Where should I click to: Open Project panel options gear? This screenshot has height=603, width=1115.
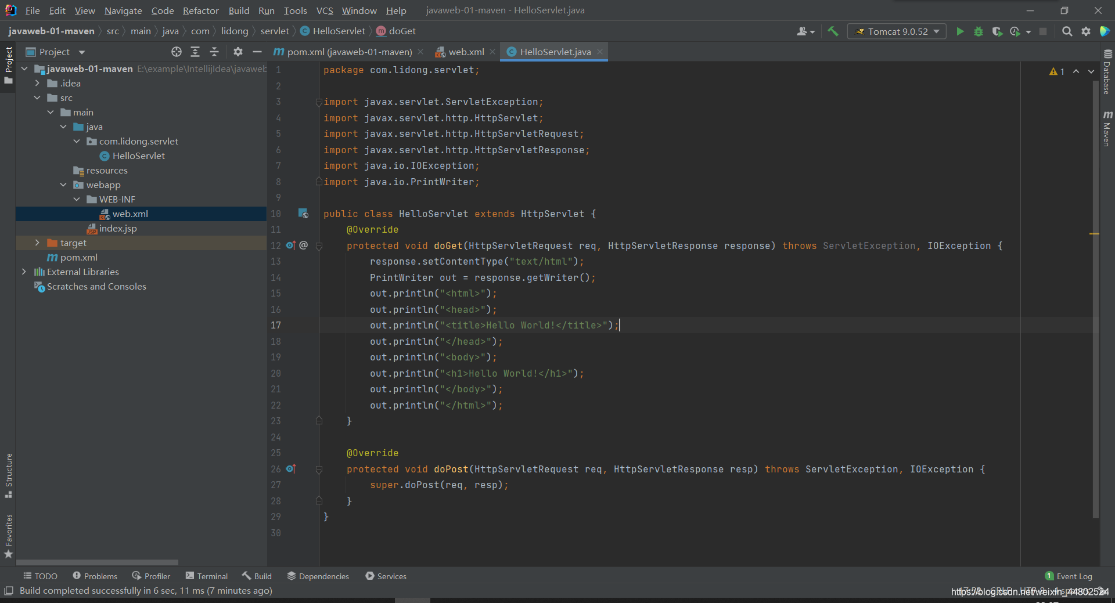click(x=238, y=52)
